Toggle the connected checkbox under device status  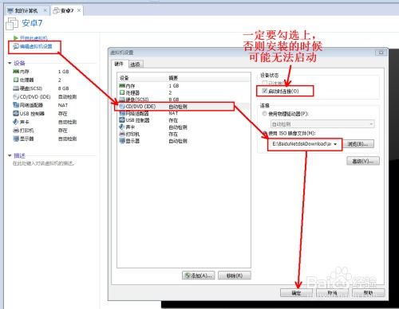click(x=264, y=83)
